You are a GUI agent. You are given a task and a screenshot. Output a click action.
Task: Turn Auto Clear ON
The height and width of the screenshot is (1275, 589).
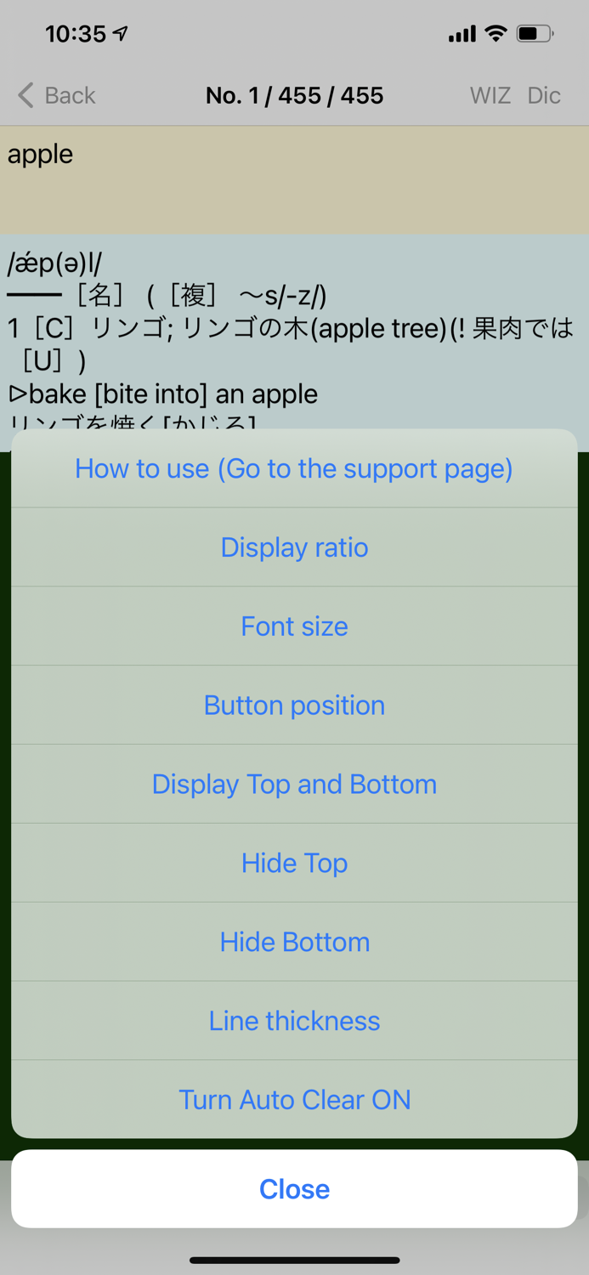click(x=294, y=1099)
